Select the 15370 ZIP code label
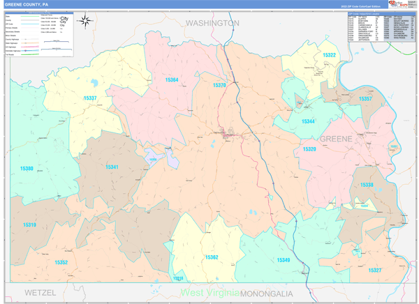 [219, 85]
